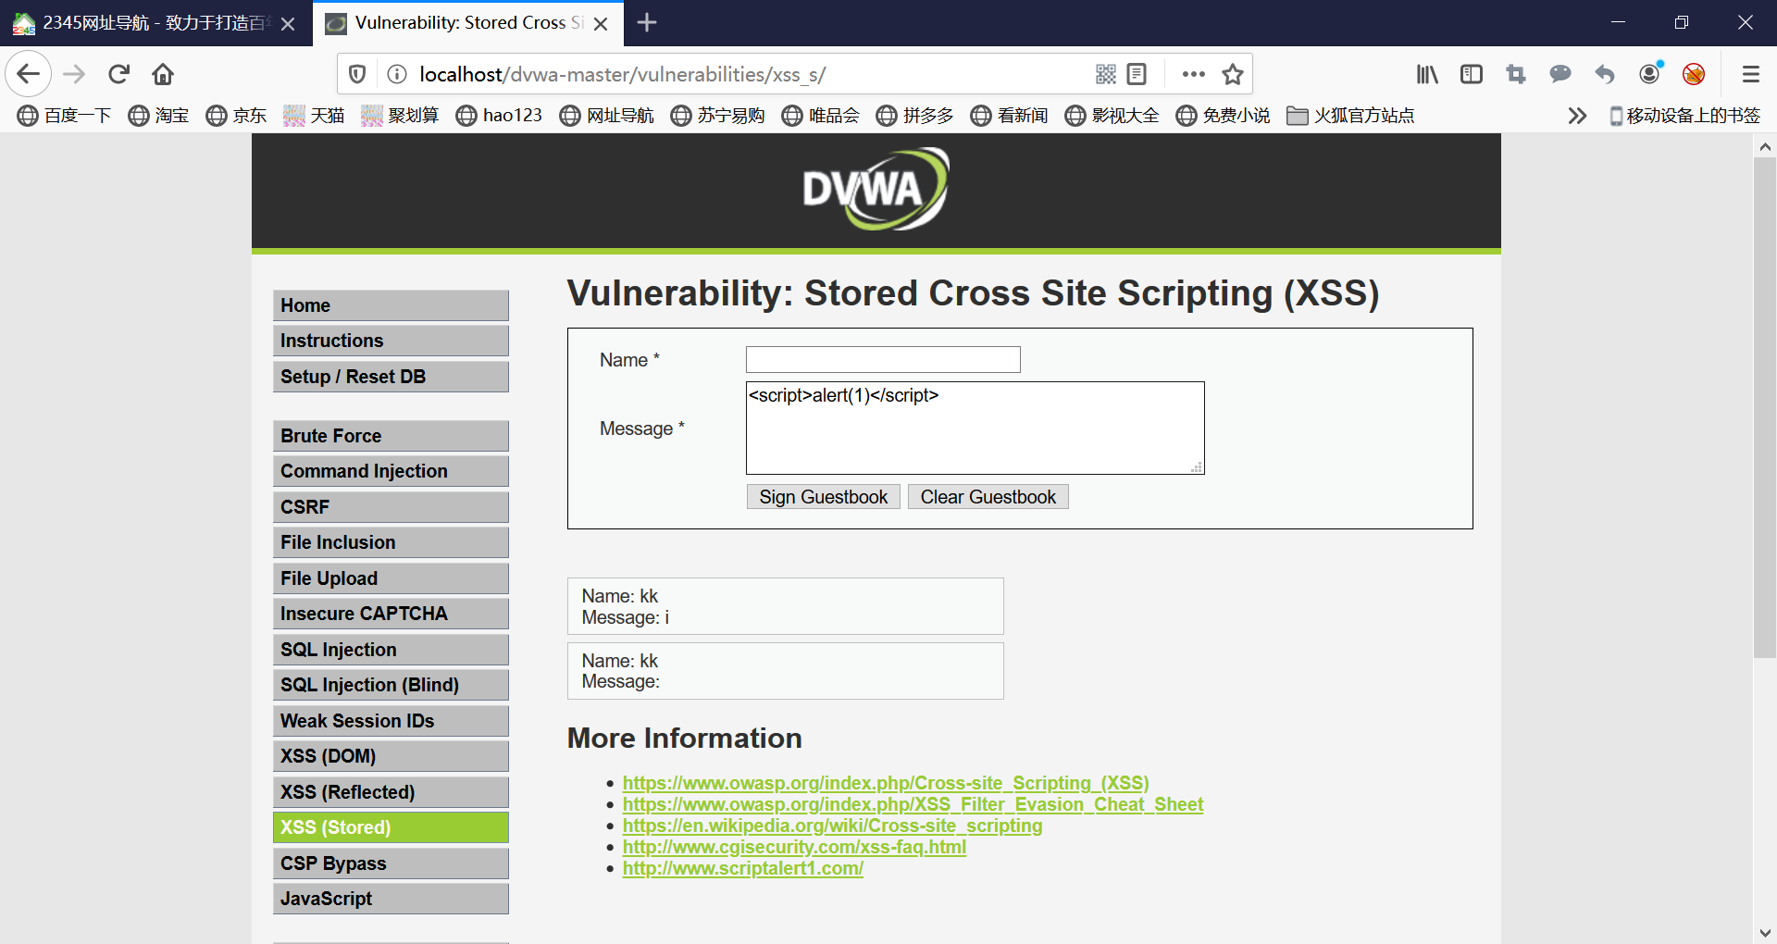
Task: Close the 2345网址导航 tab
Action: [x=288, y=23]
